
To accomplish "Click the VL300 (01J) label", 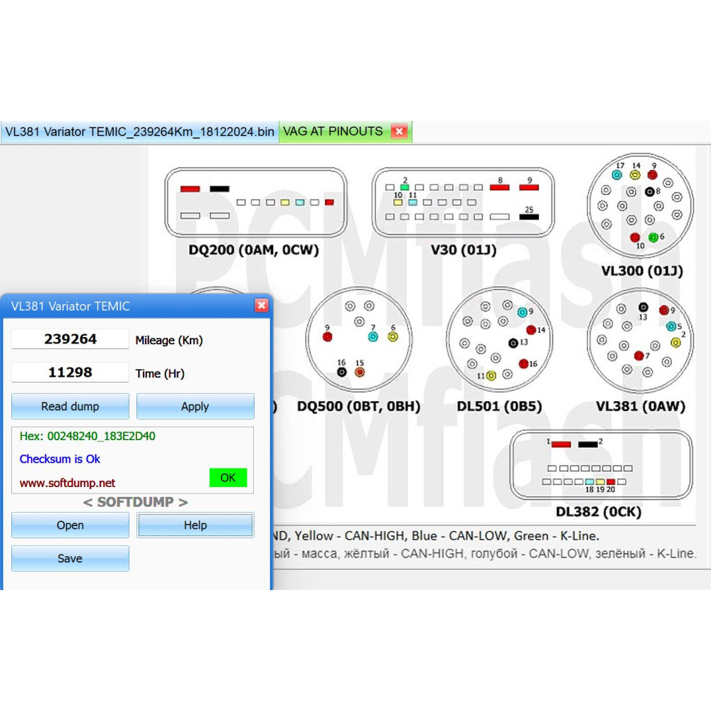I will click(x=641, y=271).
